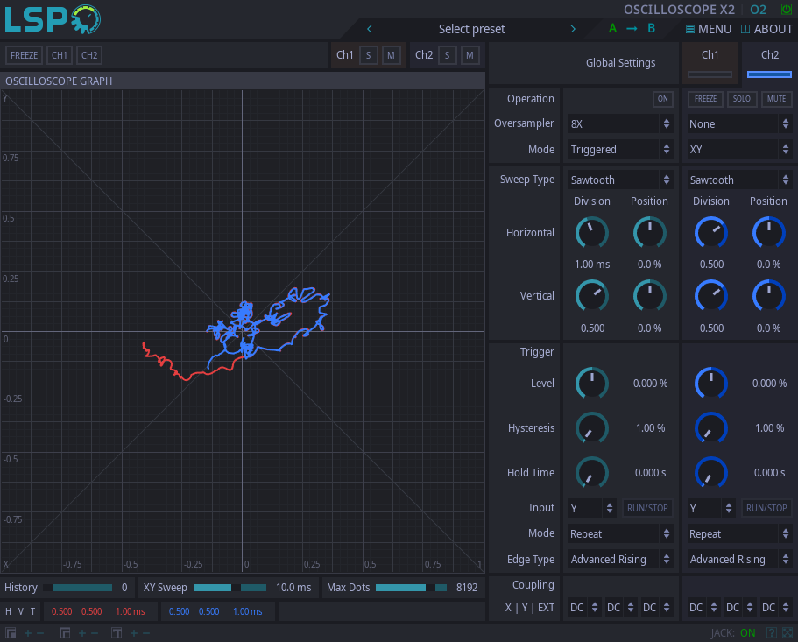The height and width of the screenshot is (642, 798).
Task: Open Ch2 Sweep Type Sawtooth dropdown
Action: pos(739,180)
